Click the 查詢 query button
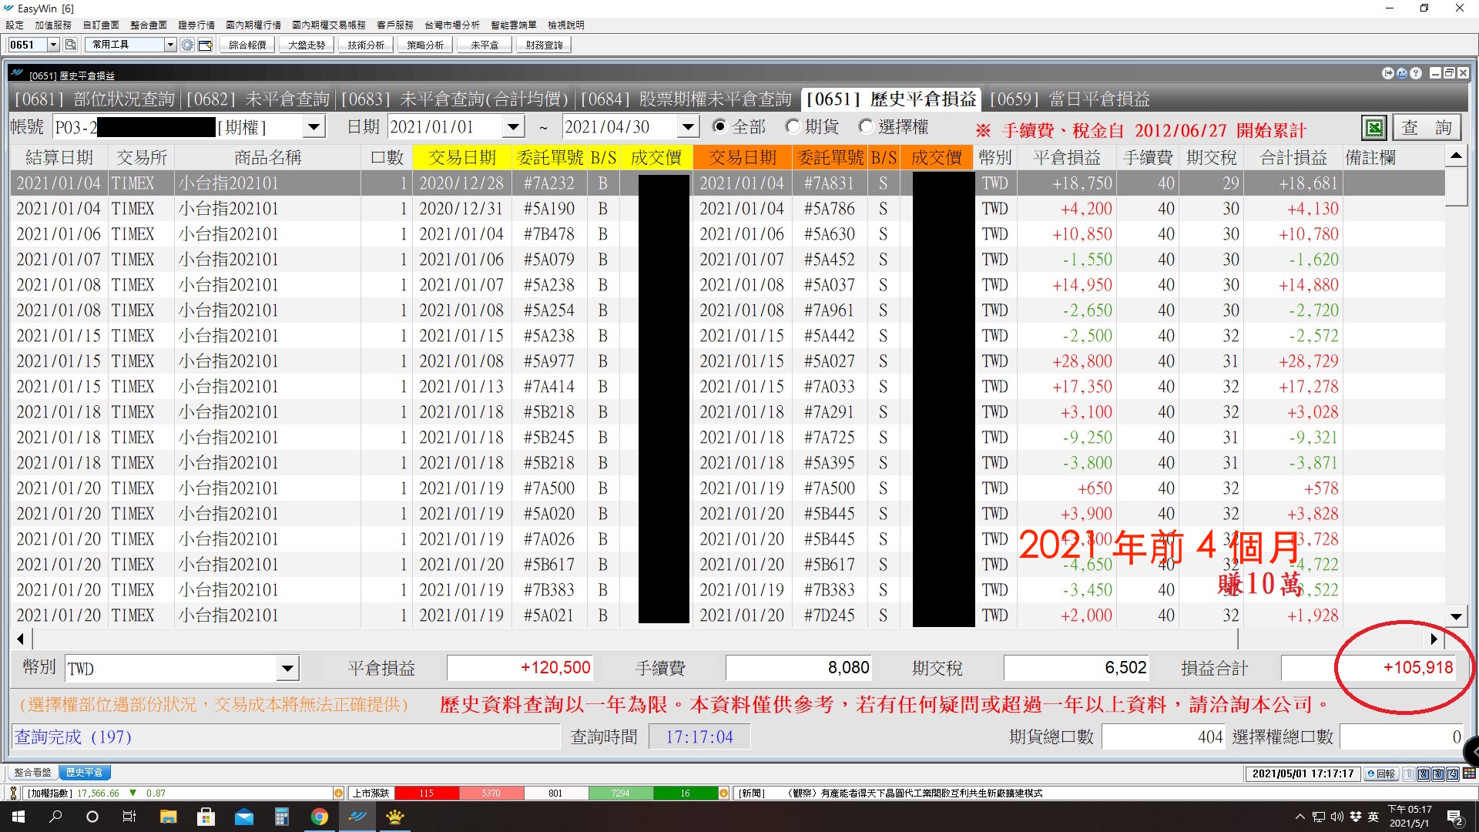Screen dimensions: 1479x832 pyautogui.click(x=1426, y=127)
